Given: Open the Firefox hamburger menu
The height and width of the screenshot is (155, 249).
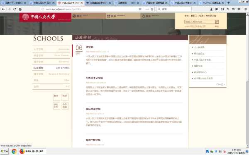Looking at the screenshot, I should (x=246, y=9).
